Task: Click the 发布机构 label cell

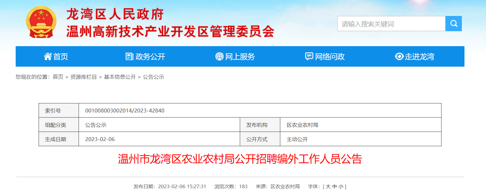Action: 260,125
